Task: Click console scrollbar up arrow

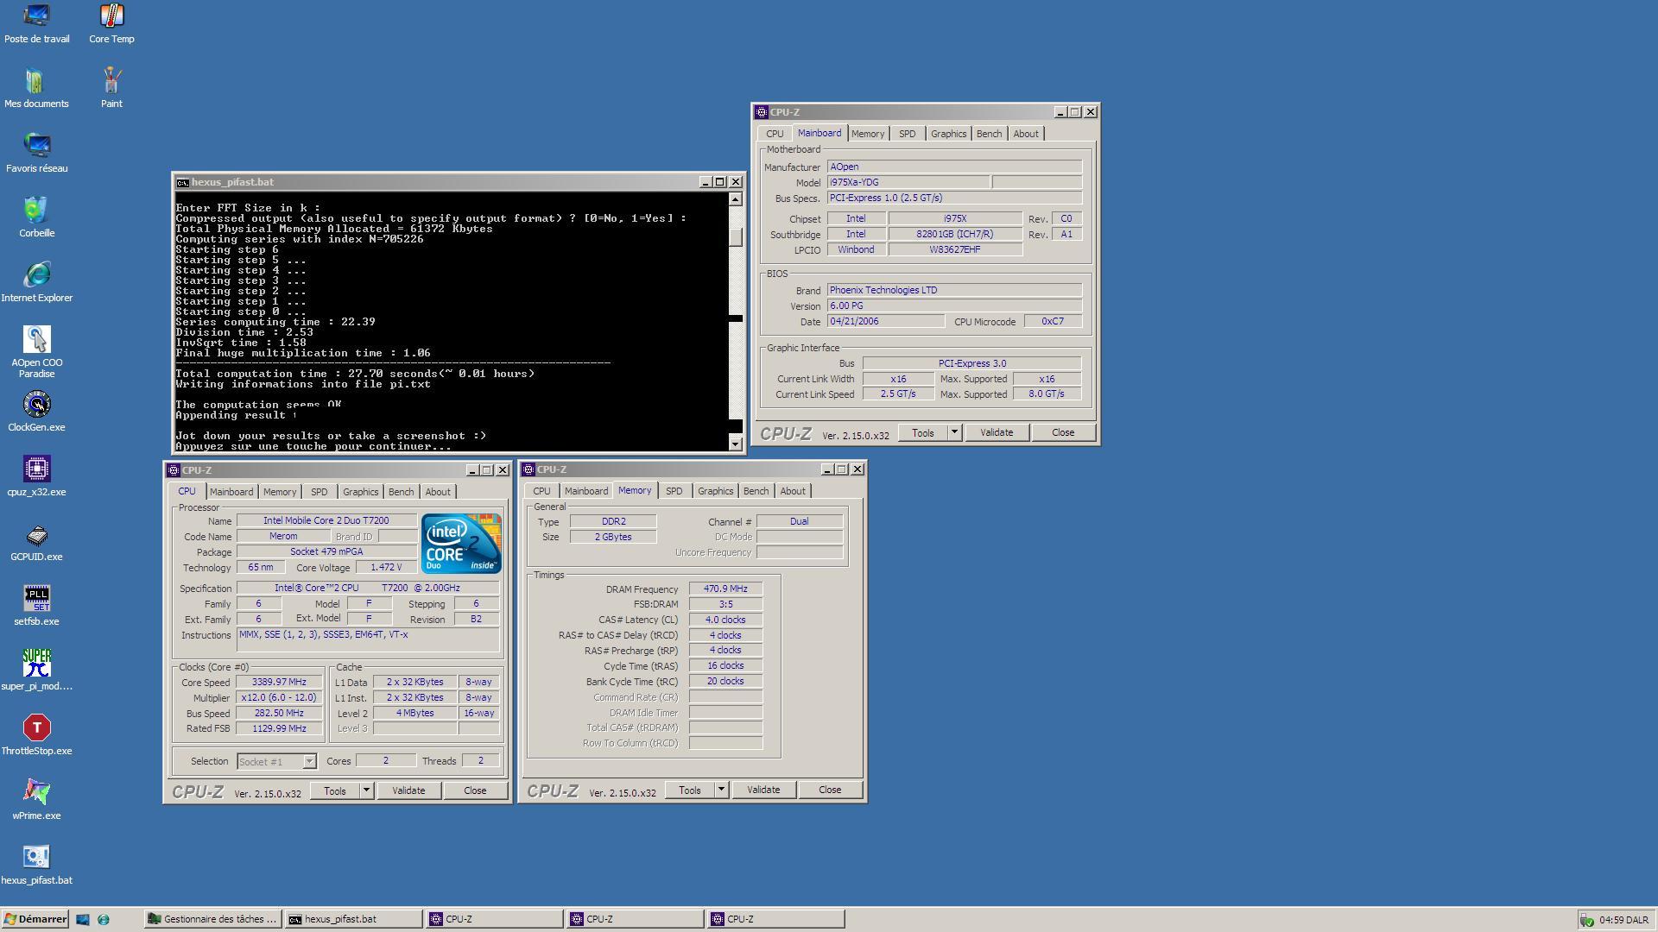Action: pyautogui.click(x=736, y=199)
